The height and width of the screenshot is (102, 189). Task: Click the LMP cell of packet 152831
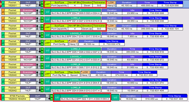pos(48,4)
